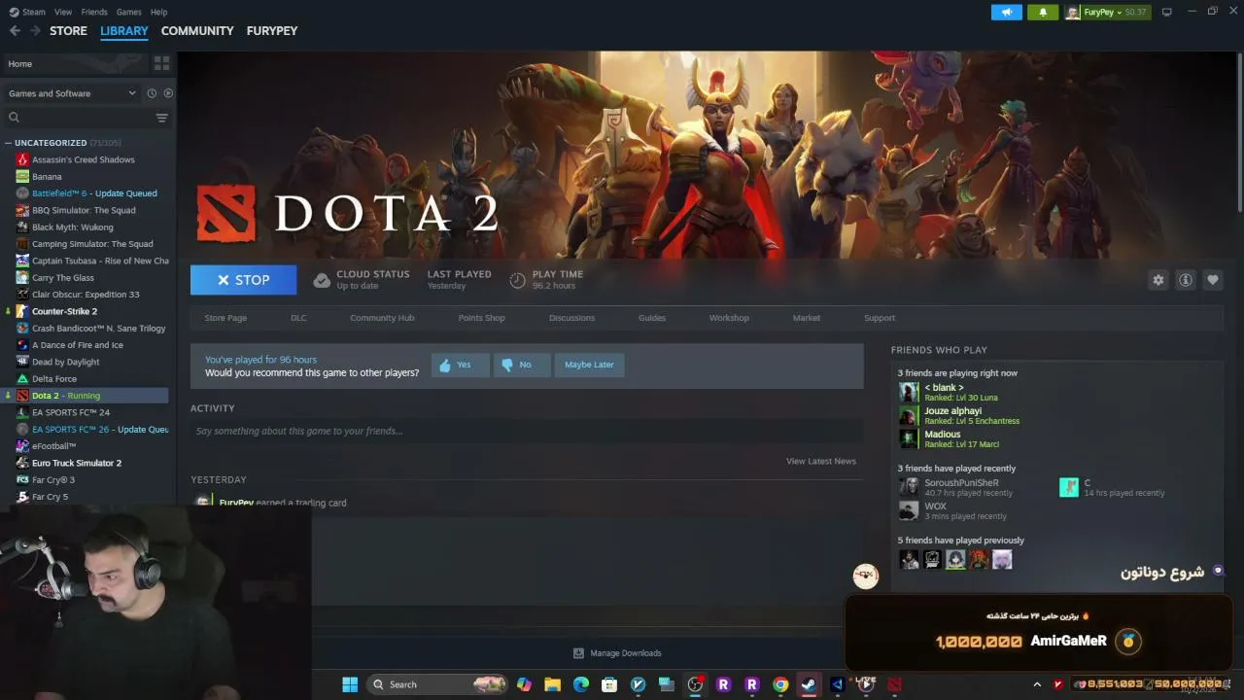Go to library Home
1244x700 pixels.
coord(74,64)
